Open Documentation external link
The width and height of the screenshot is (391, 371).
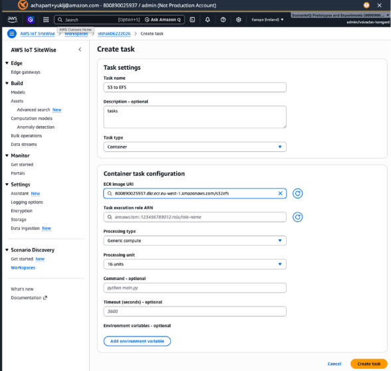29,298
